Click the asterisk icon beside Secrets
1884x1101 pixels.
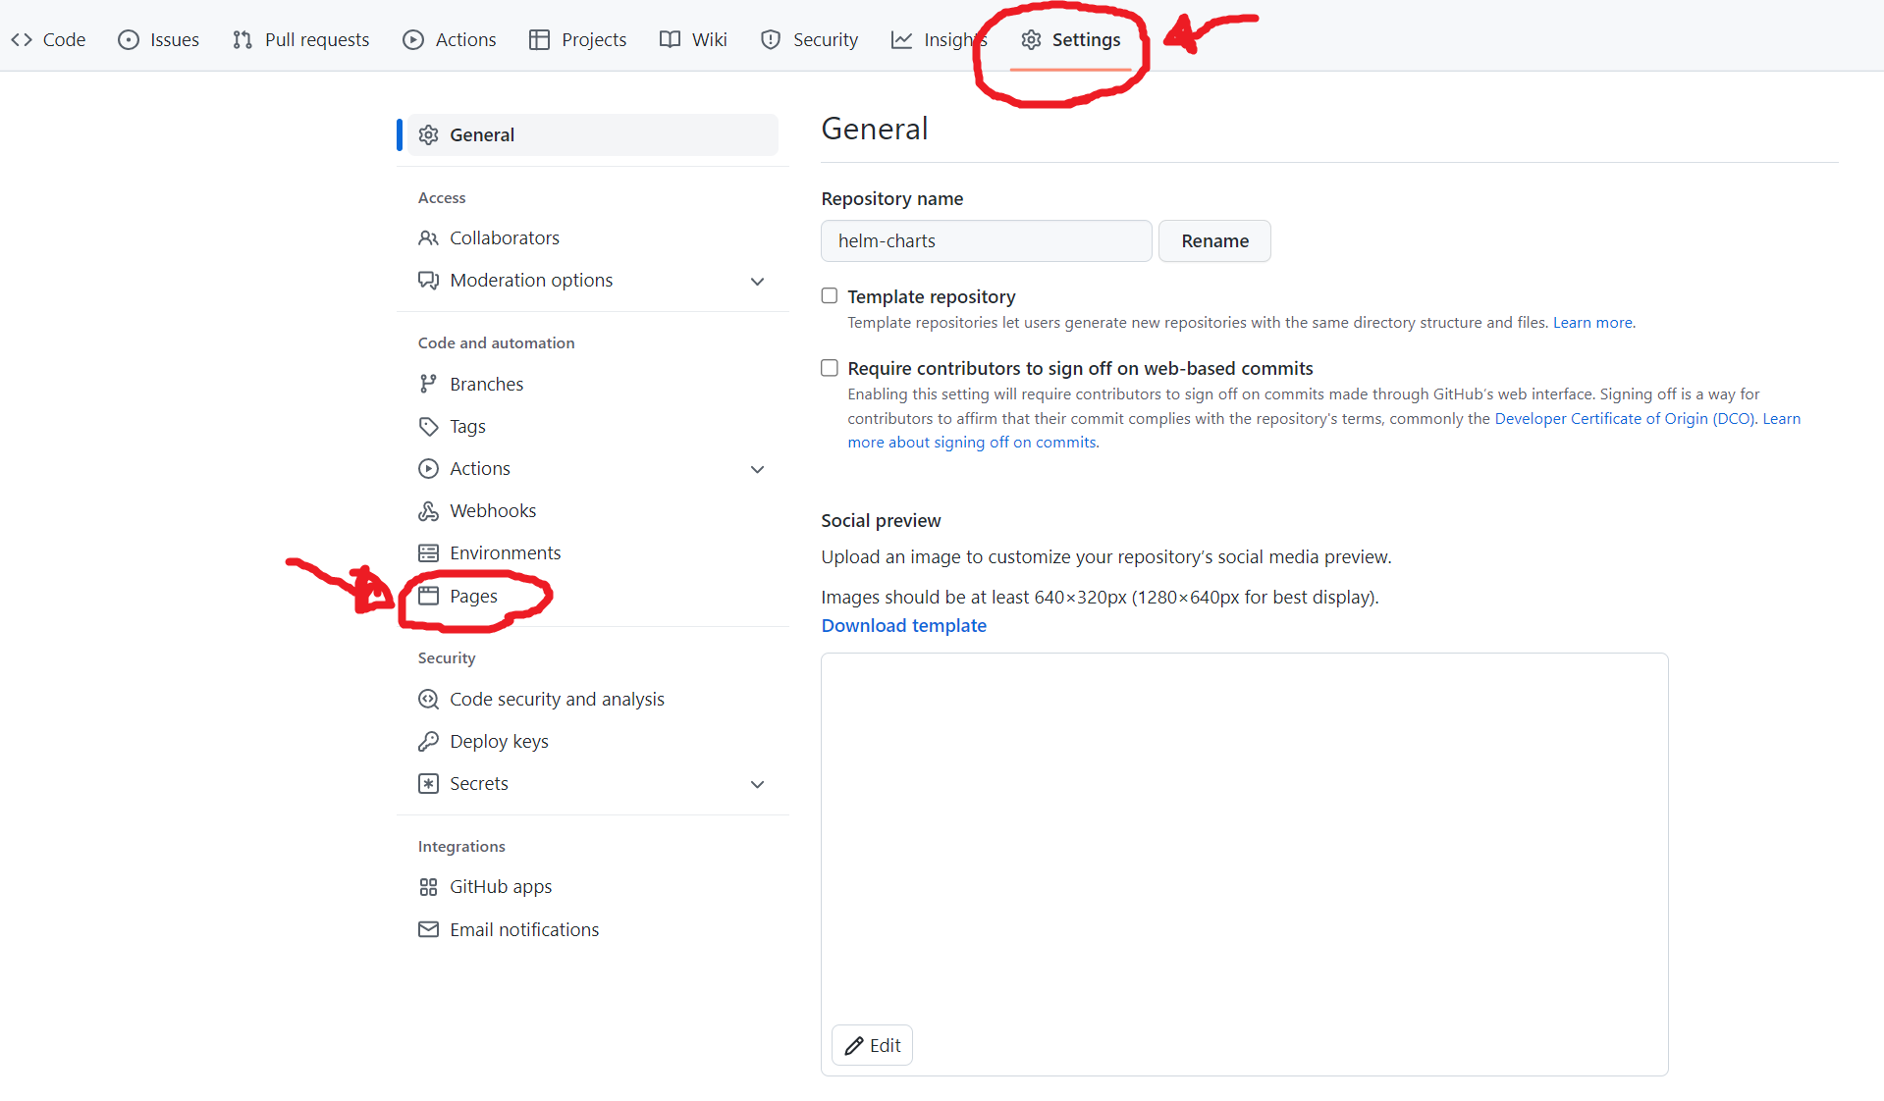click(428, 783)
